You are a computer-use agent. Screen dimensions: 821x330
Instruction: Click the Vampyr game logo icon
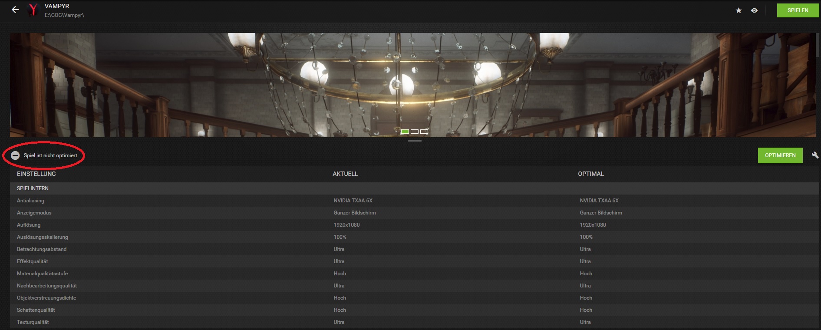pyautogui.click(x=33, y=10)
